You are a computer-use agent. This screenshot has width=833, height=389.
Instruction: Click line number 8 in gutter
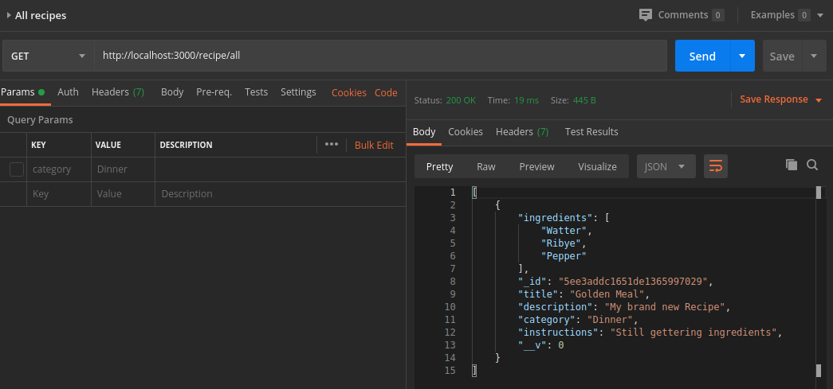452,282
